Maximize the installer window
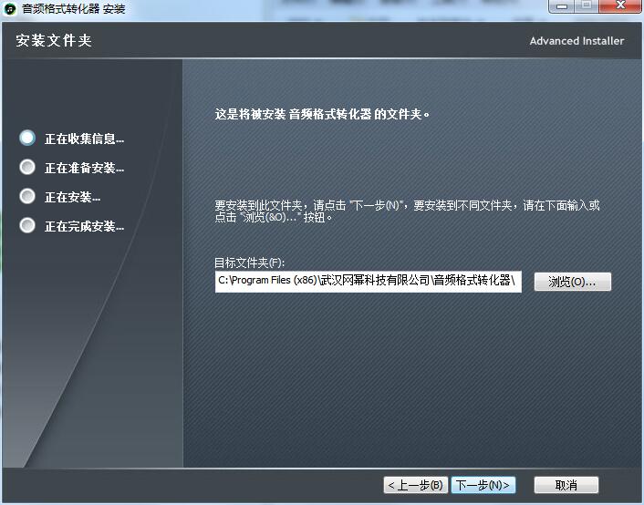Image resolution: width=644 pixels, height=505 pixels. coord(585,6)
